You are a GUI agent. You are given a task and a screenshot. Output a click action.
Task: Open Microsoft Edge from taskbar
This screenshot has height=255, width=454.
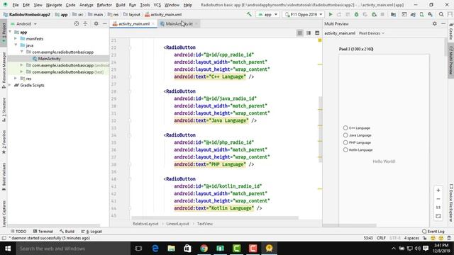click(155, 249)
